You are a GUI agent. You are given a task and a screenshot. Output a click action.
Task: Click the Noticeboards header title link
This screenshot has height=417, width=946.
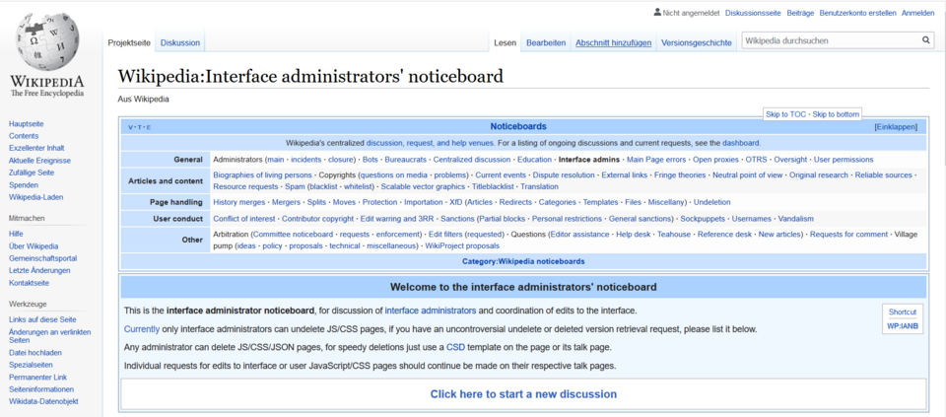pos(518,127)
